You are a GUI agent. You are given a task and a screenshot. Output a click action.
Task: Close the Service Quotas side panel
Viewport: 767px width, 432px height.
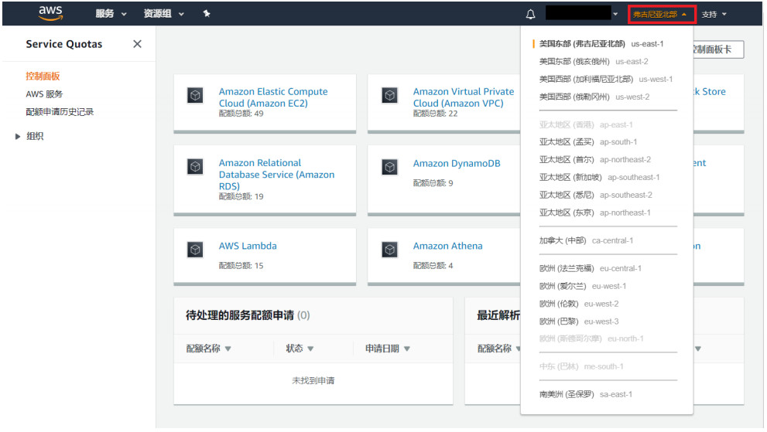tap(138, 44)
